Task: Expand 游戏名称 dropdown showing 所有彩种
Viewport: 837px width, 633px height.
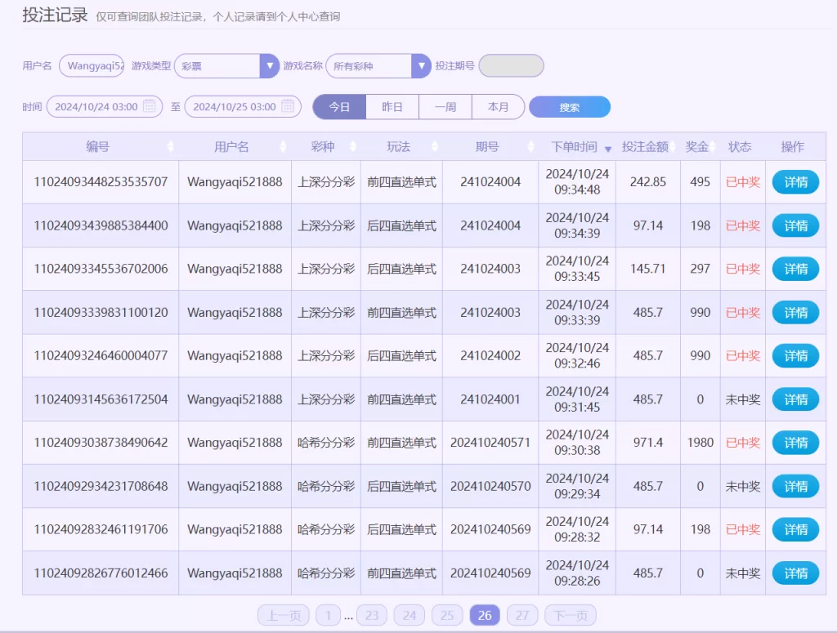Action: [x=378, y=66]
